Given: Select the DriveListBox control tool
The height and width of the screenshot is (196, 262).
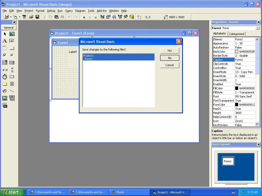Looking at the screenshot, I should coord(12,77).
